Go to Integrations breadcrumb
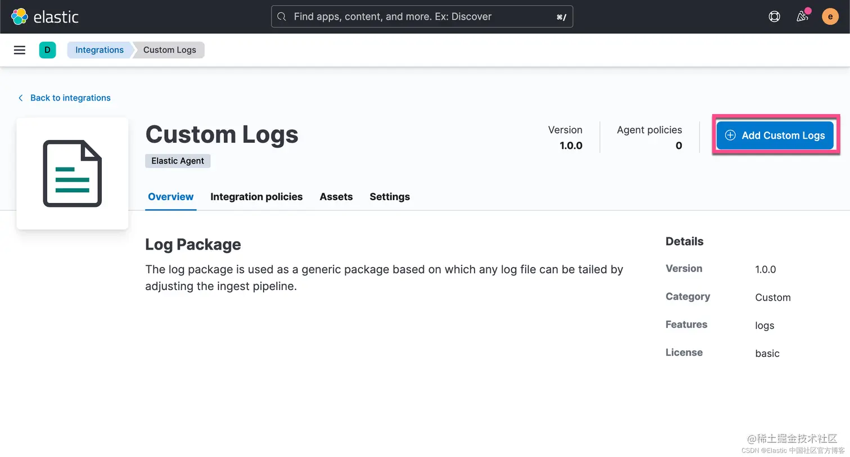Viewport: 850px width, 457px height. 100,50
